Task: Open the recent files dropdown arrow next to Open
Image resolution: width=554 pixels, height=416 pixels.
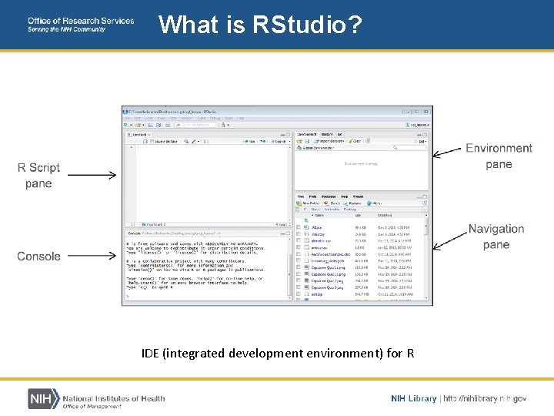Action: click(143, 126)
